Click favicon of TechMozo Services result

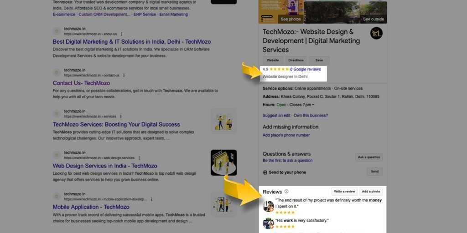pos(57,114)
